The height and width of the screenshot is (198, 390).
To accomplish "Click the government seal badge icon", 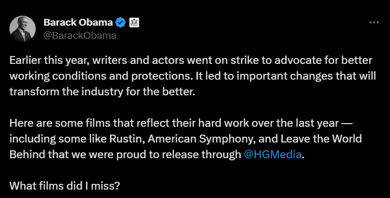I will pyautogui.click(x=134, y=23).
